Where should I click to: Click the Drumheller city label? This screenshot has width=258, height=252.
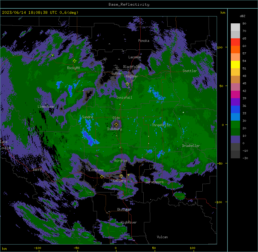191,146
